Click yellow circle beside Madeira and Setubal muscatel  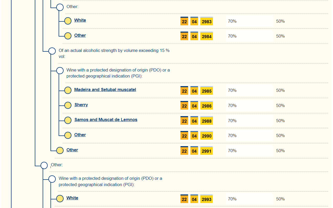(x=68, y=90)
